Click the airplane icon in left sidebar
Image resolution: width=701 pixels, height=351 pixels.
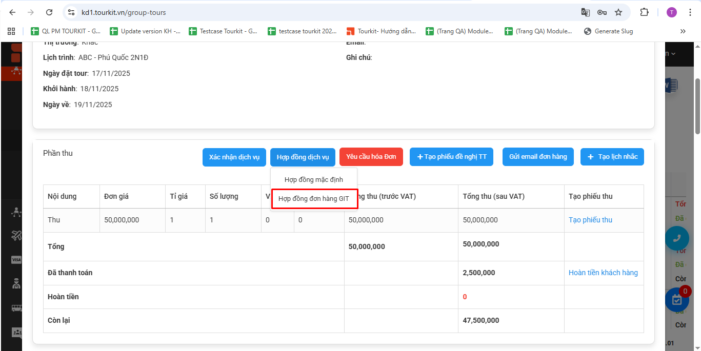tap(16, 236)
